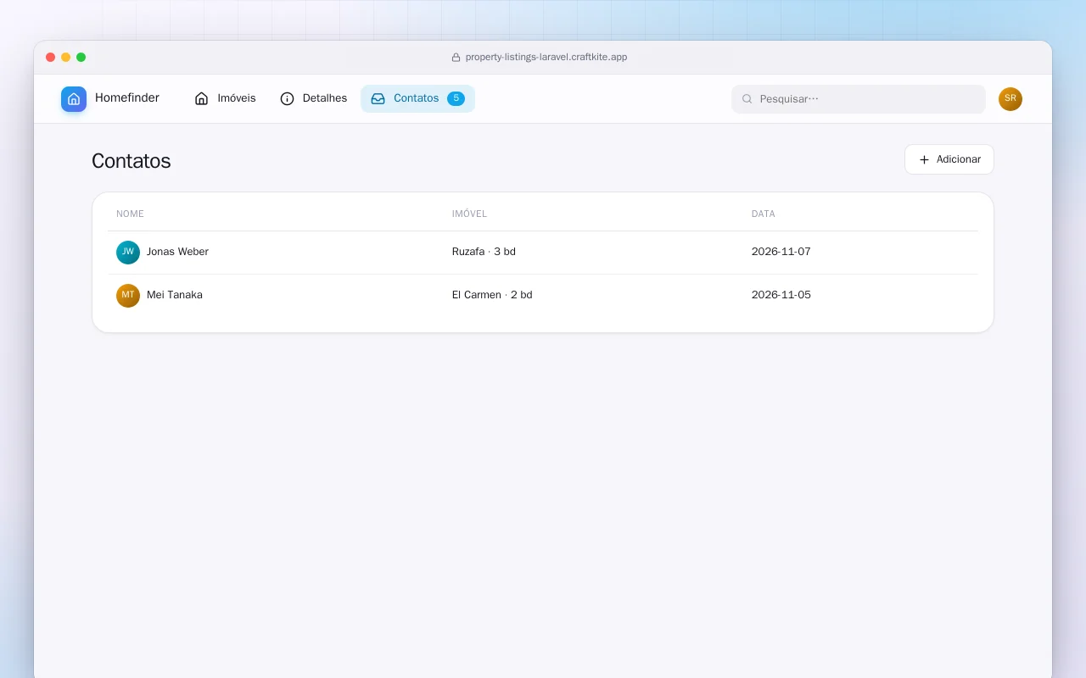The height and width of the screenshot is (678, 1086).
Task: Click the Ruzafa · 3 bd property cell
Action: point(484,252)
